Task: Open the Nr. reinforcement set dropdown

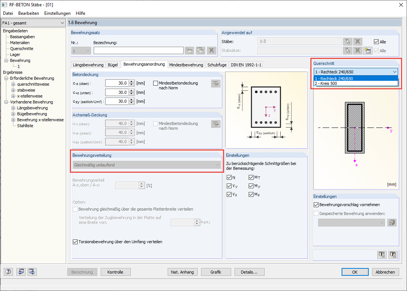Action: click(81, 50)
